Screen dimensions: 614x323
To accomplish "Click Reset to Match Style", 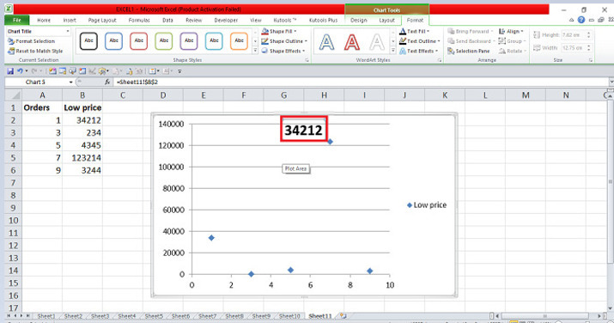I will [35, 51].
